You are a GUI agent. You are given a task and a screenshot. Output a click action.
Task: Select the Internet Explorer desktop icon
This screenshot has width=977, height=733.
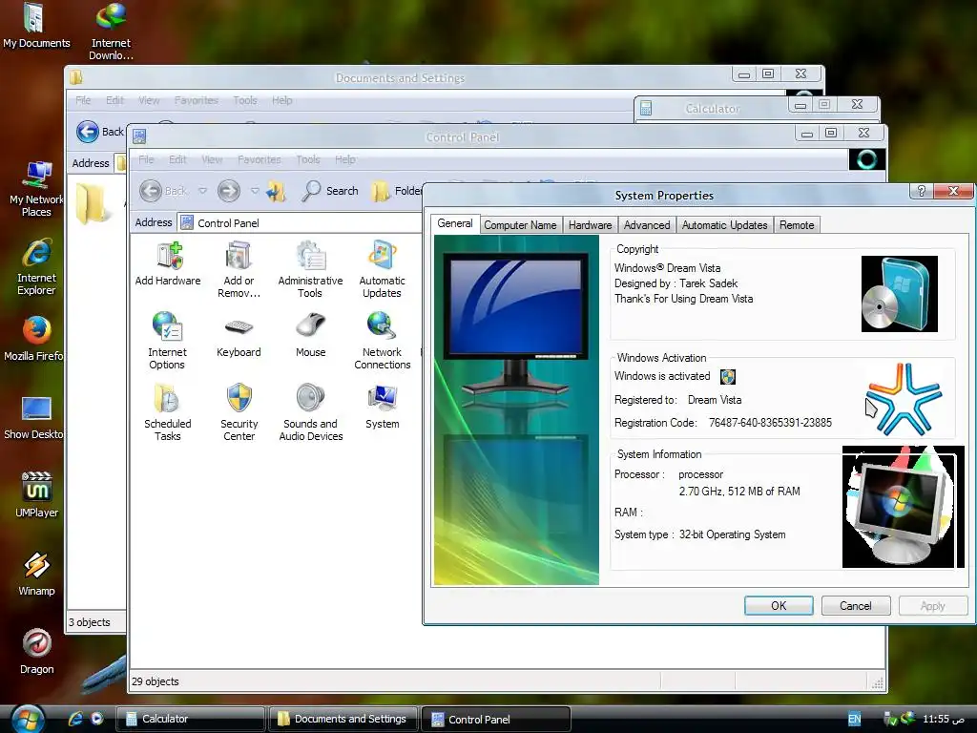click(36, 267)
